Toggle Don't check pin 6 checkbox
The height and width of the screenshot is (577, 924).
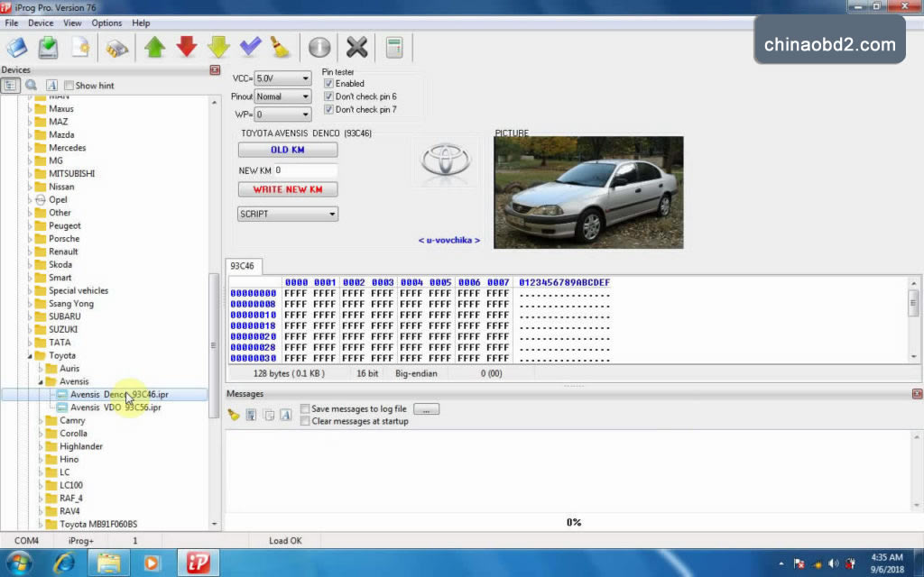coord(328,96)
